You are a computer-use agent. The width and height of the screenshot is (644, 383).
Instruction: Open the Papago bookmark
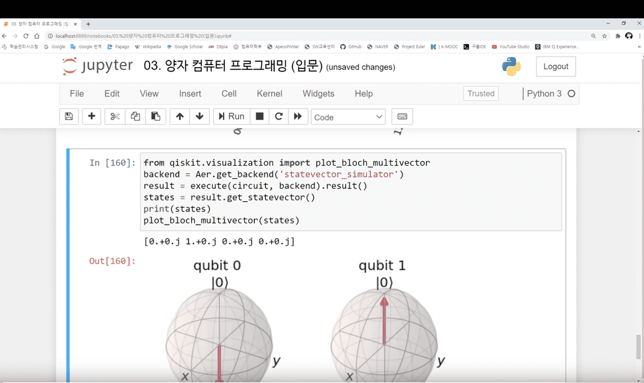[118, 47]
